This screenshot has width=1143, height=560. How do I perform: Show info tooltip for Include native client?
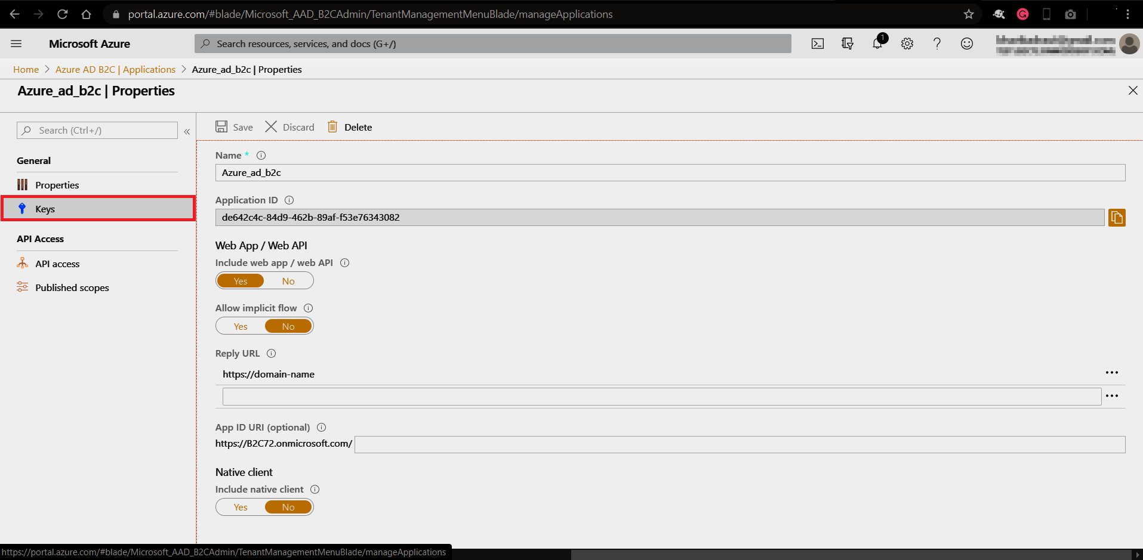coord(315,490)
